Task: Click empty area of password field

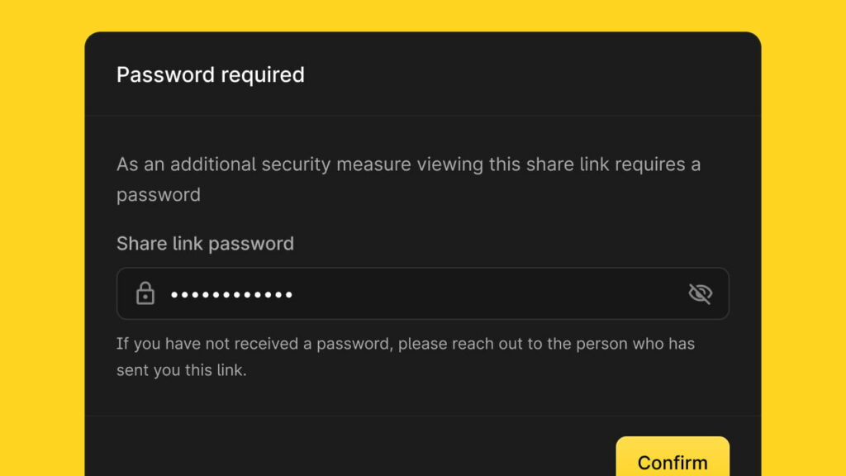Action: coord(486,293)
